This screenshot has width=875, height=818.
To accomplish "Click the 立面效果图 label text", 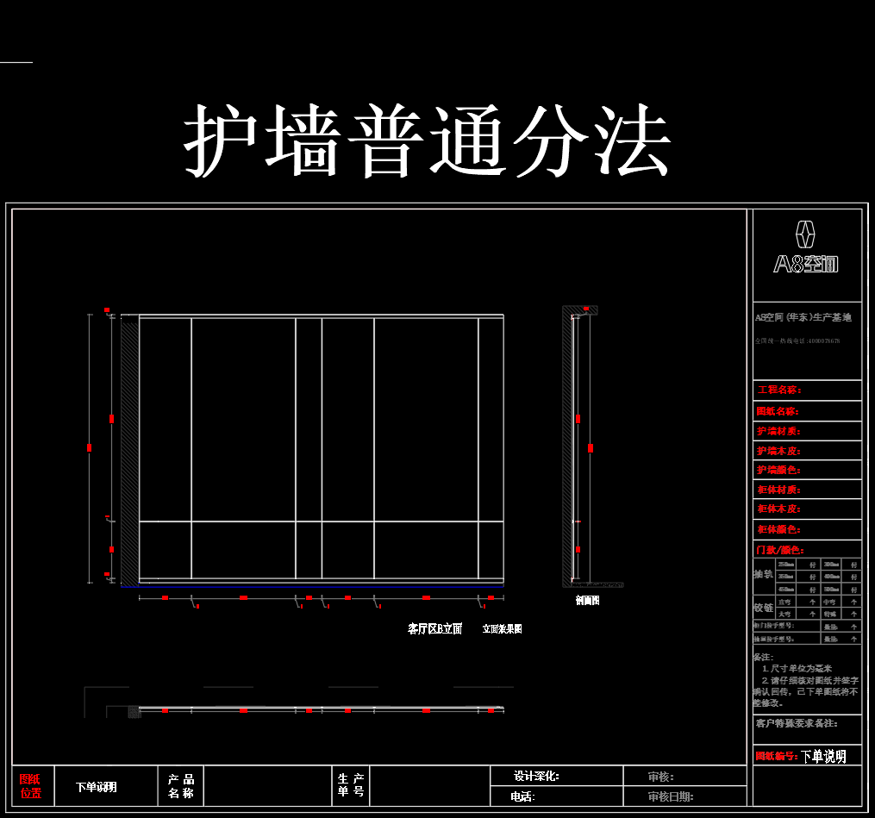I will tap(502, 629).
